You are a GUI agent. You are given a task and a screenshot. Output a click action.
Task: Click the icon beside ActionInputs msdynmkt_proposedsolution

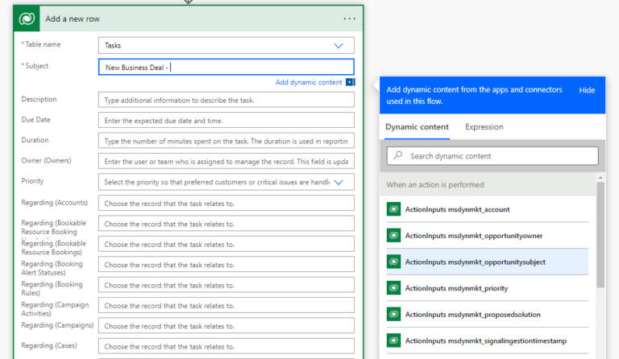(x=394, y=314)
